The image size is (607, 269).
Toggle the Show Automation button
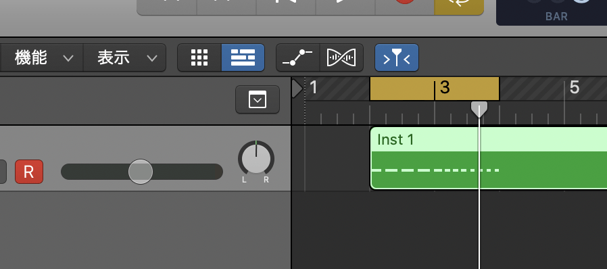click(x=297, y=57)
